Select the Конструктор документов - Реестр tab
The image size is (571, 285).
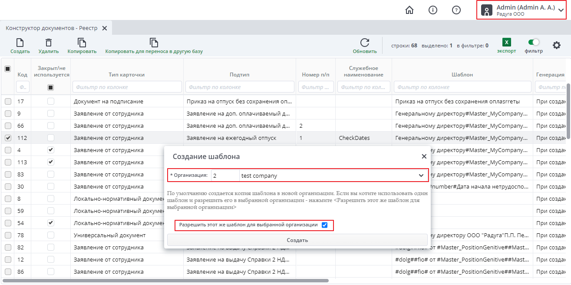coord(51,28)
